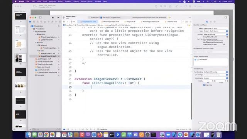Collapse the photoselect folder
This screenshot has height=139, width=247.
point(34,32)
